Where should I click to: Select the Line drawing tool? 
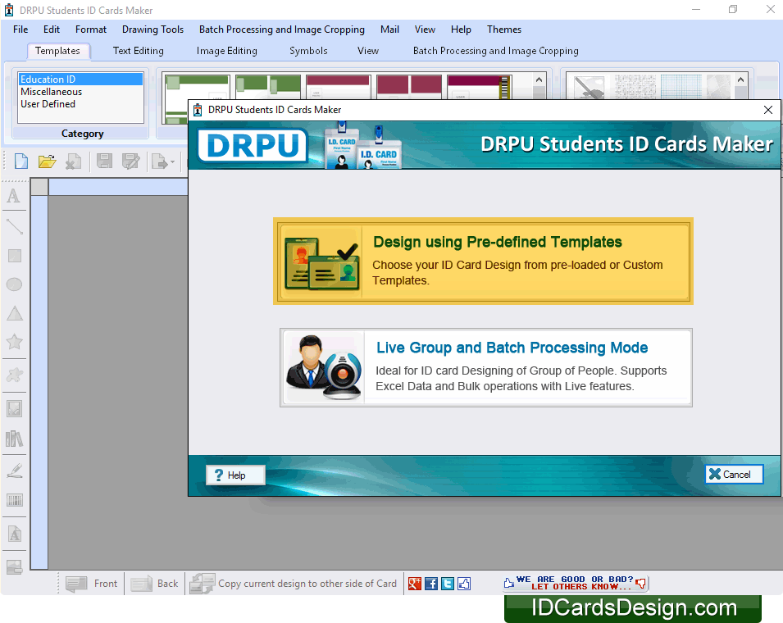coord(14,226)
